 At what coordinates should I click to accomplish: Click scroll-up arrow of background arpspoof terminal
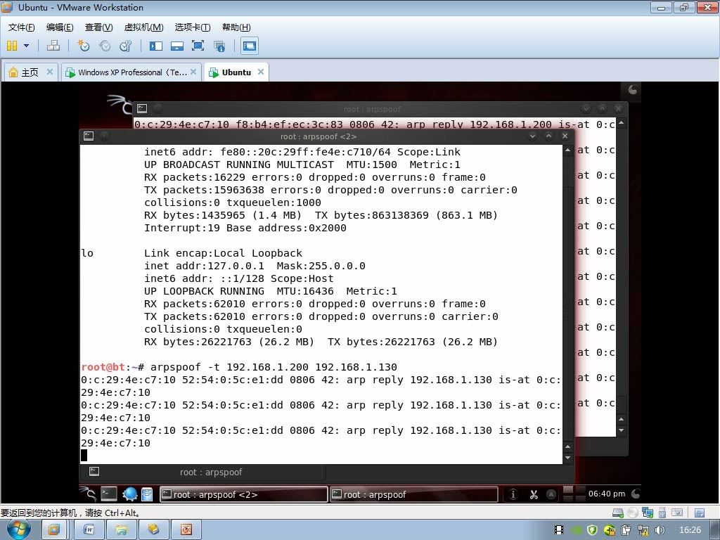pyautogui.click(x=622, y=122)
